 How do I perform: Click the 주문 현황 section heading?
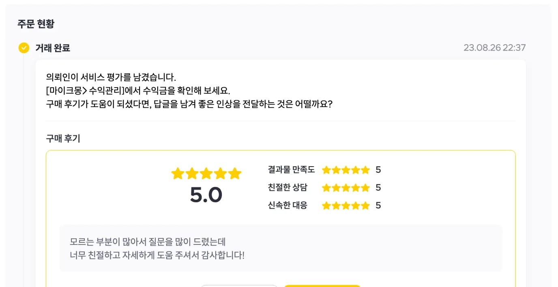tap(36, 24)
